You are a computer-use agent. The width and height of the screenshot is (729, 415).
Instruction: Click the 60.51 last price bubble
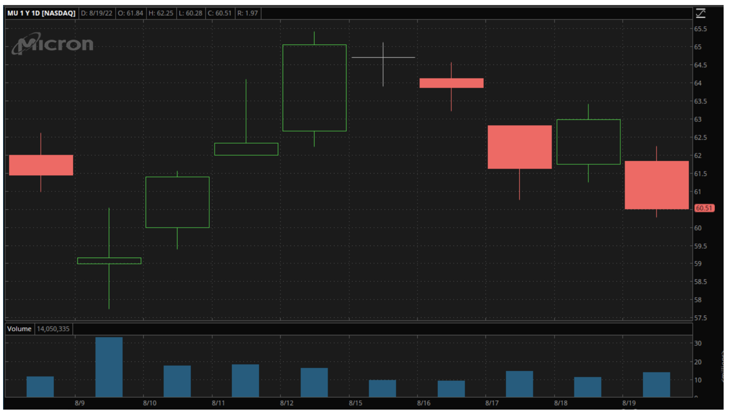click(x=704, y=208)
